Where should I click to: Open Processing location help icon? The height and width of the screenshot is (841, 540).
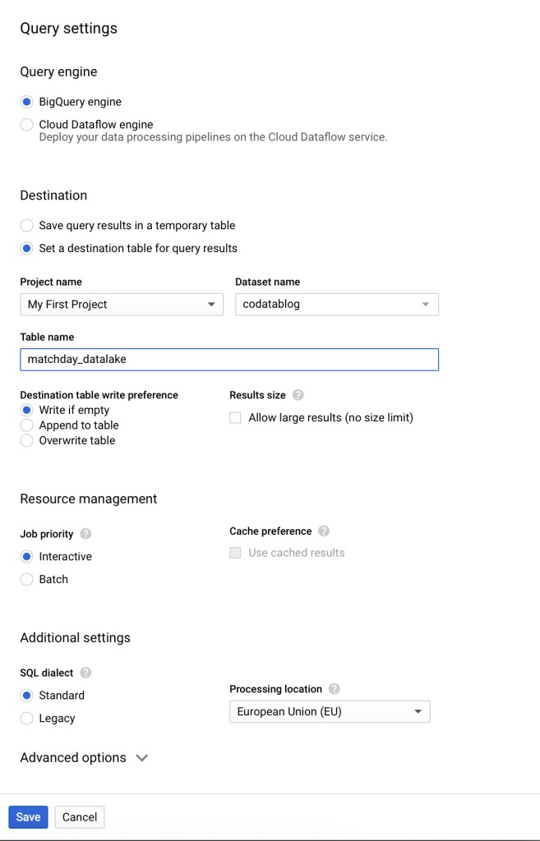pos(335,689)
